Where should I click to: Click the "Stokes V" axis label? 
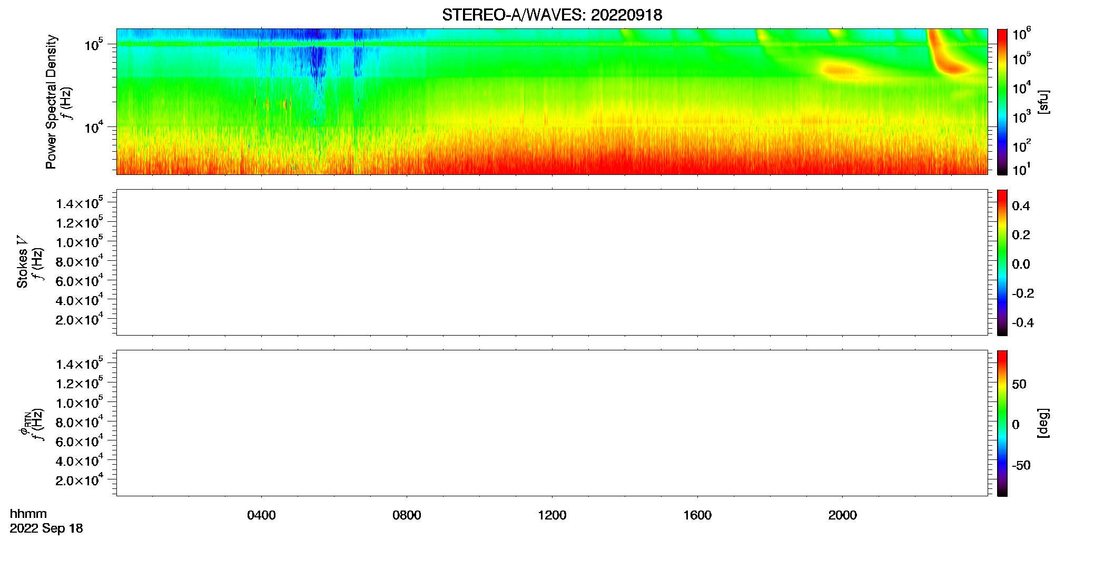22,262
